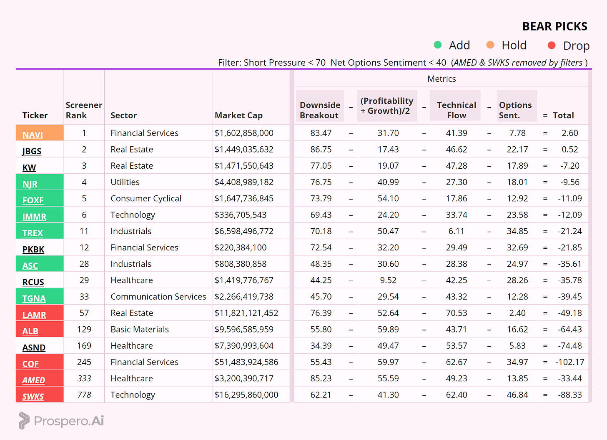Screen dimensions: 607x440
Task: Open the TGNA ticker link
Action: pyautogui.click(x=34, y=298)
